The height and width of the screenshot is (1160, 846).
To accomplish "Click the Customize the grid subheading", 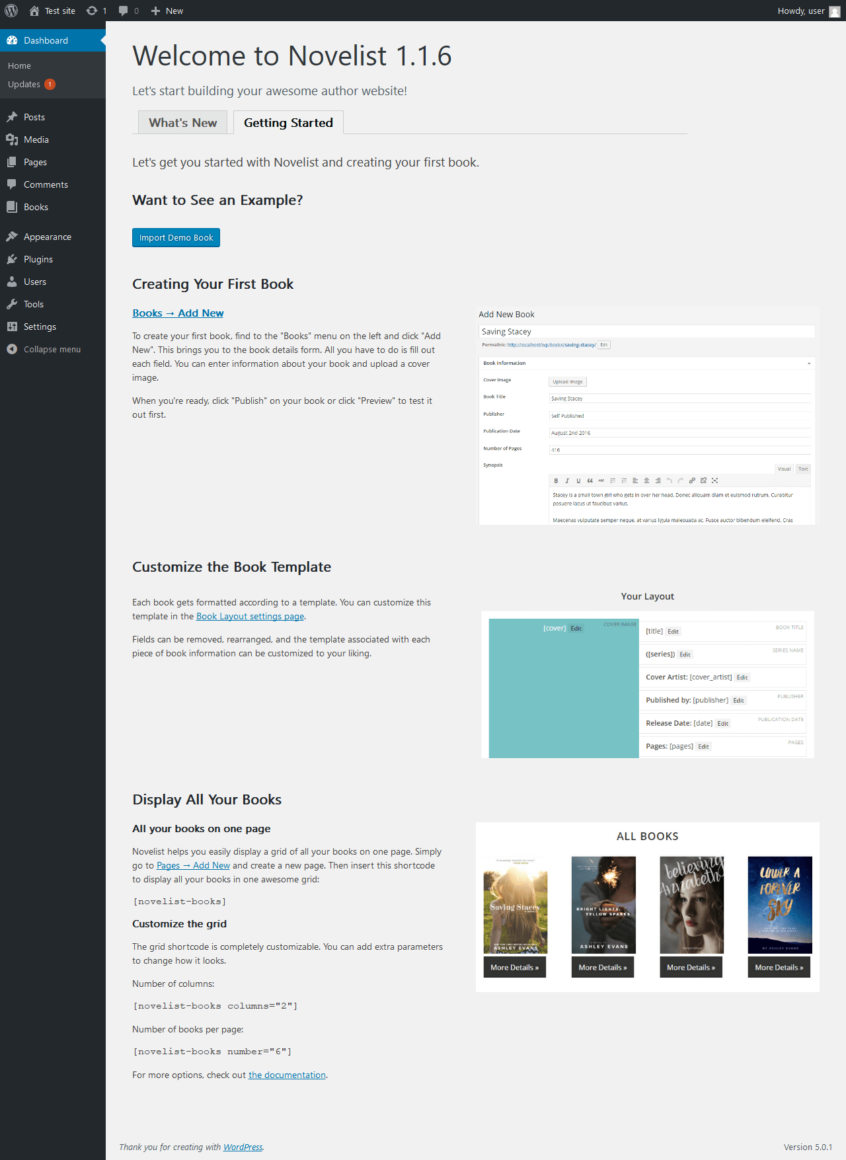I will tap(179, 924).
